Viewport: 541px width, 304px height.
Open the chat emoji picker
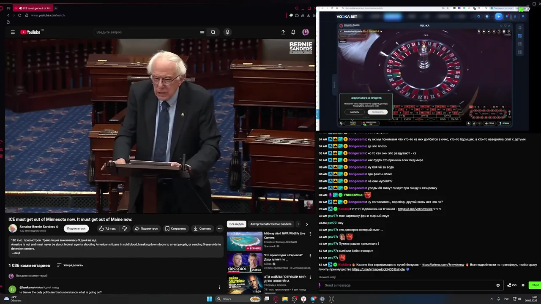point(498,285)
